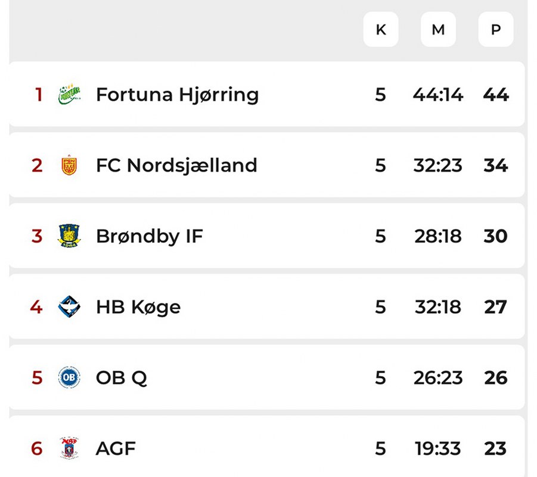Click the 32:23 goal score for FC Nordsjælland
The height and width of the screenshot is (477, 537).
pyautogui.click(x=438, y=165)
